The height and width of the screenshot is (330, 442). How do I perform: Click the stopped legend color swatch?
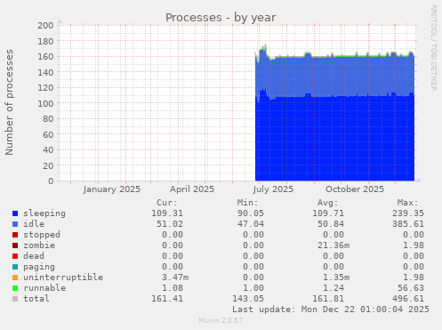pyautogui.click(x=15, y=235)
